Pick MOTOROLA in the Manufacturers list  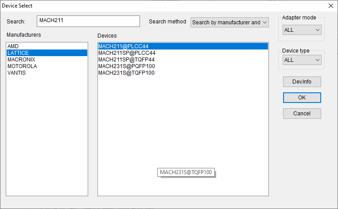pos(22,66)
